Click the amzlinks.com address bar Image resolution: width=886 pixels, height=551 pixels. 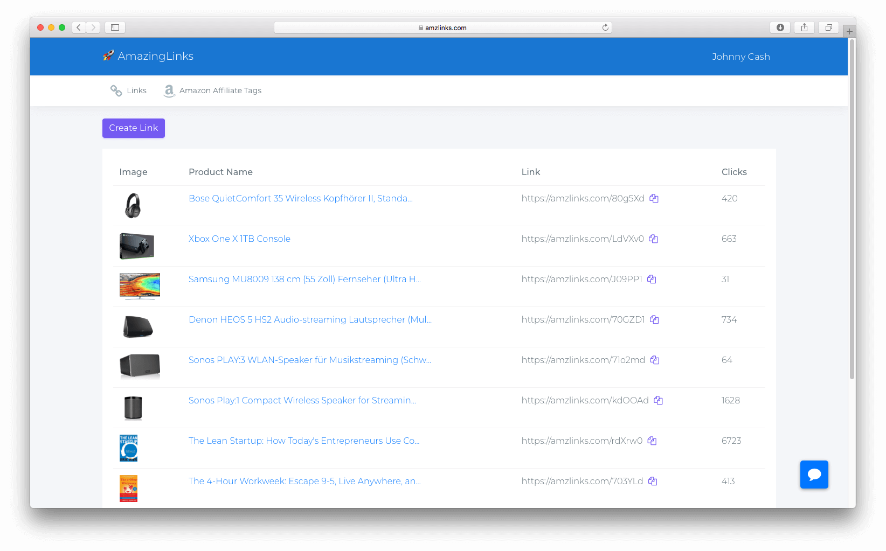pos(442,27)
